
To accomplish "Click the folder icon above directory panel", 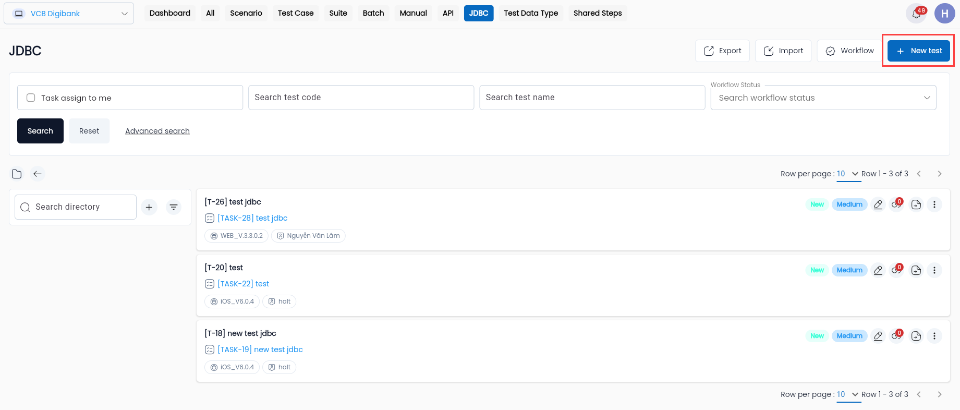I will pyautogui.click(x=17, y=174).
